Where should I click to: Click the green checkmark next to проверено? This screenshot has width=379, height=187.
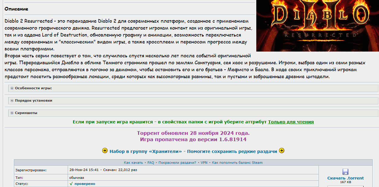(71, 184)
